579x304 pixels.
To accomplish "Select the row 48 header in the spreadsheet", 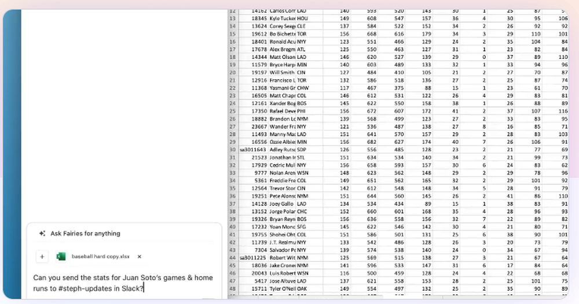I will tap(233, 288).
